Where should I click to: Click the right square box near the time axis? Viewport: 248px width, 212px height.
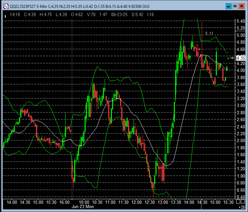tap(243, 201)
